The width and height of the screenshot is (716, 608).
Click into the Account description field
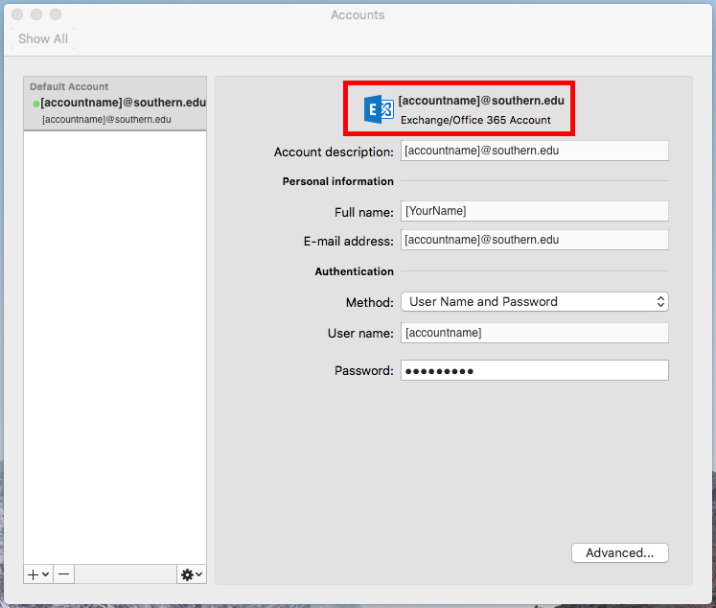(534, 151)
